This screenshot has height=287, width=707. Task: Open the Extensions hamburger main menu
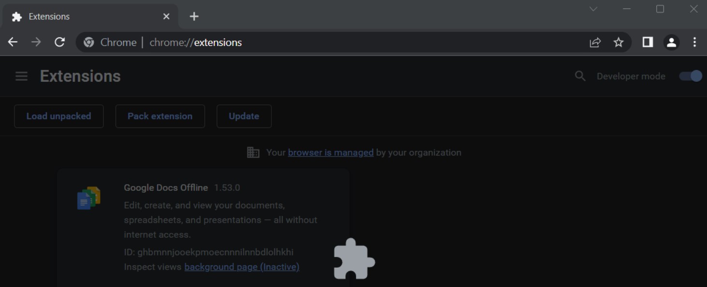tap(21, 76)
